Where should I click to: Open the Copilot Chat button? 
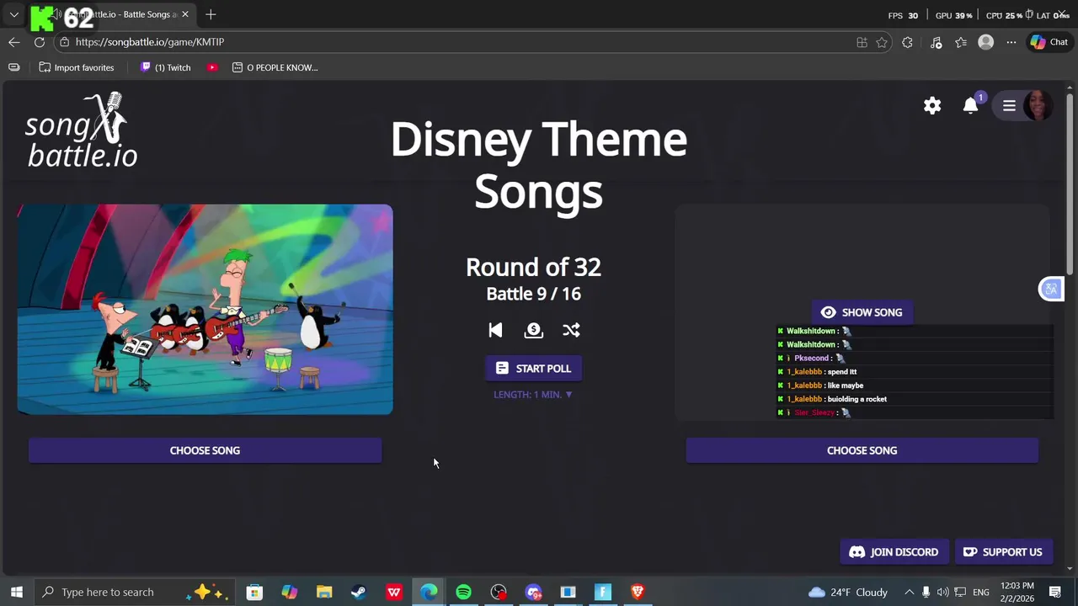(1049, 42)
